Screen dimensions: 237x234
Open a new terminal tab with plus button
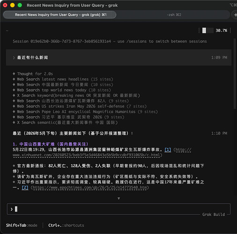pos(235,15)
